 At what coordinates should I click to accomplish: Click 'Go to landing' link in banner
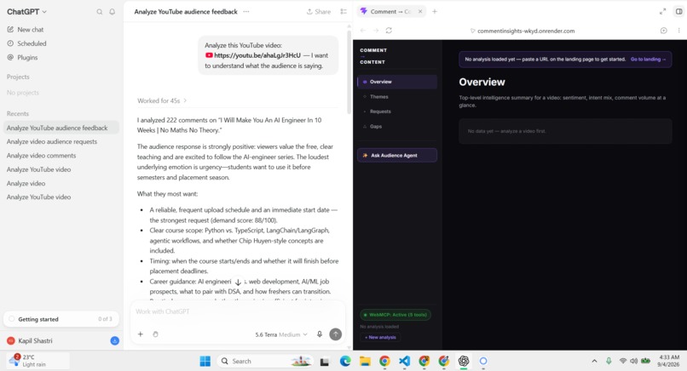pos(648,59)
